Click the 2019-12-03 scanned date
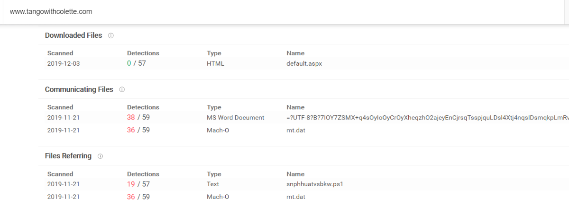 click(x=63, y=63)
